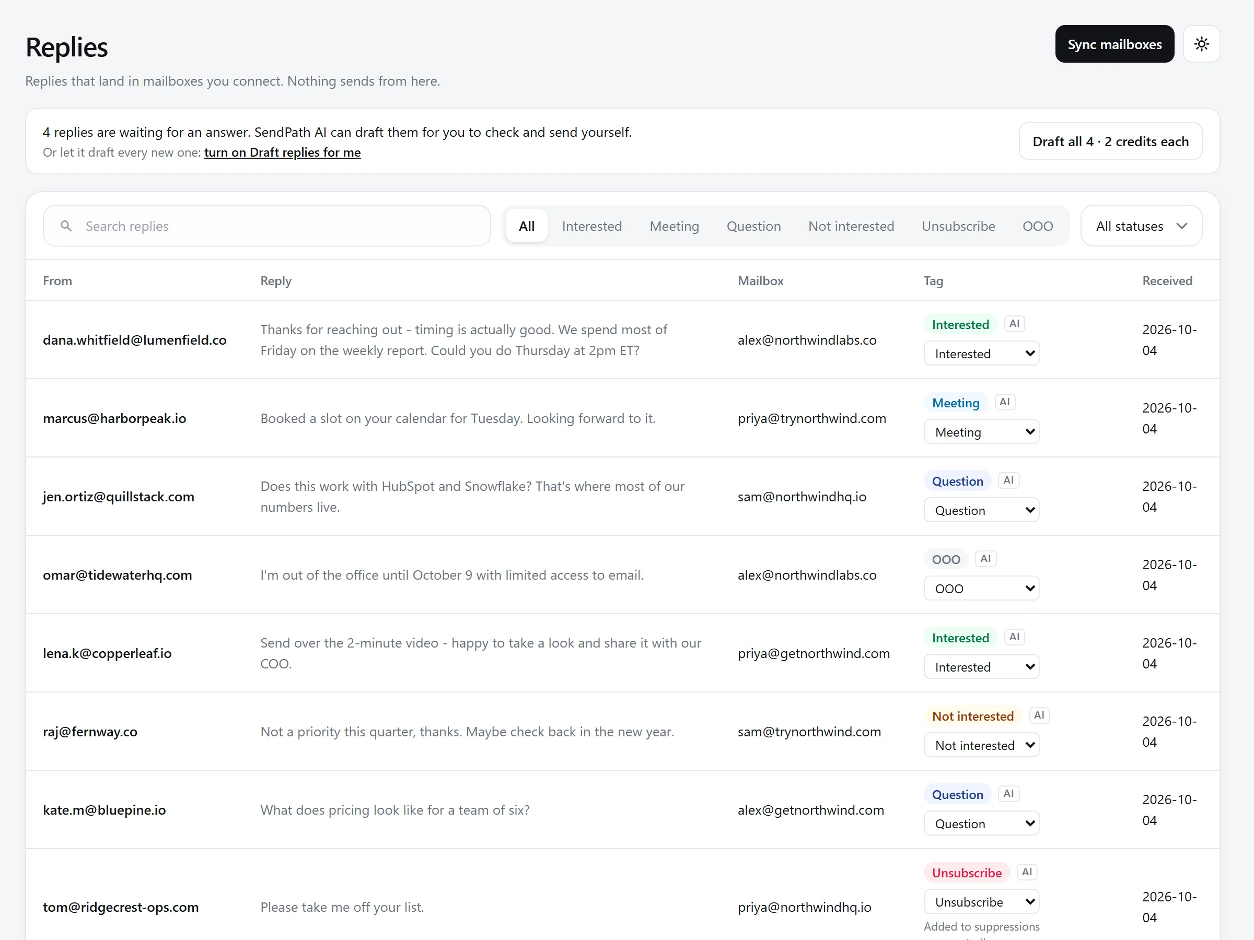Click sender lena.k@copperleaf.io
Image resolution: width=1254 pixels, height=940 pixels.
(107, 653)
